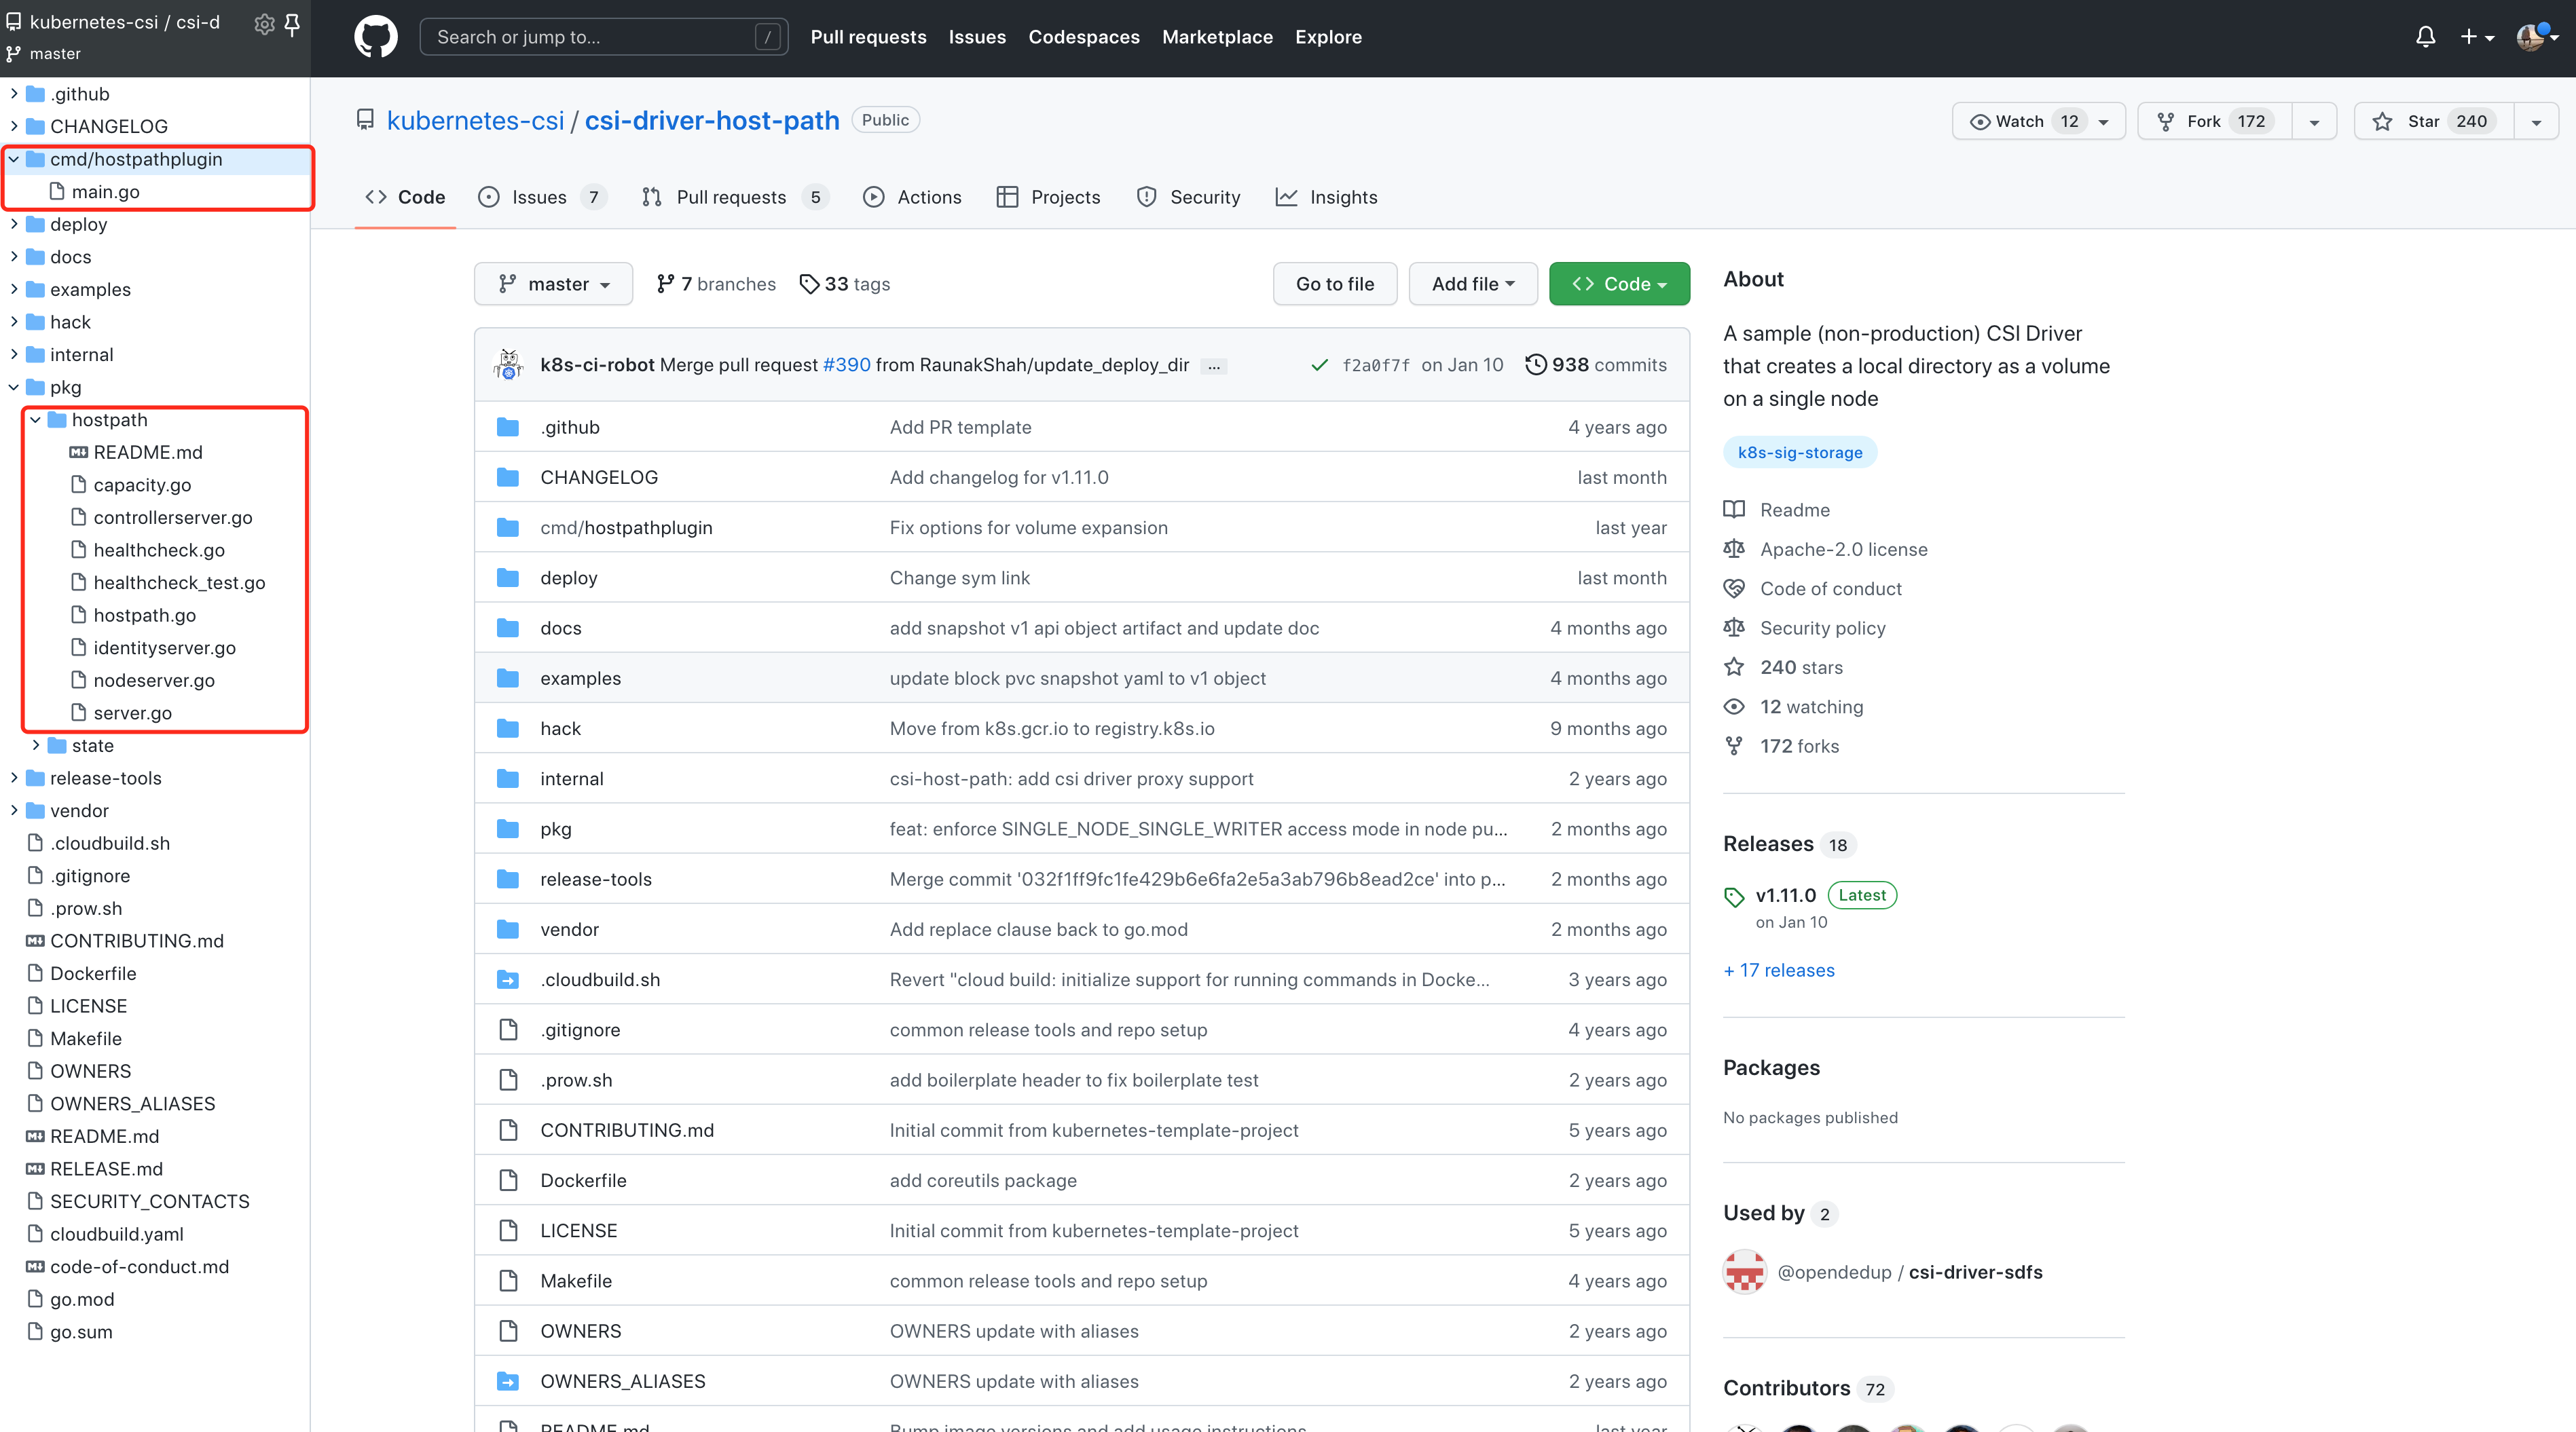Click the opendedup avatar in Used by
The image size is (2576, 1432).
point(1745,1271)
